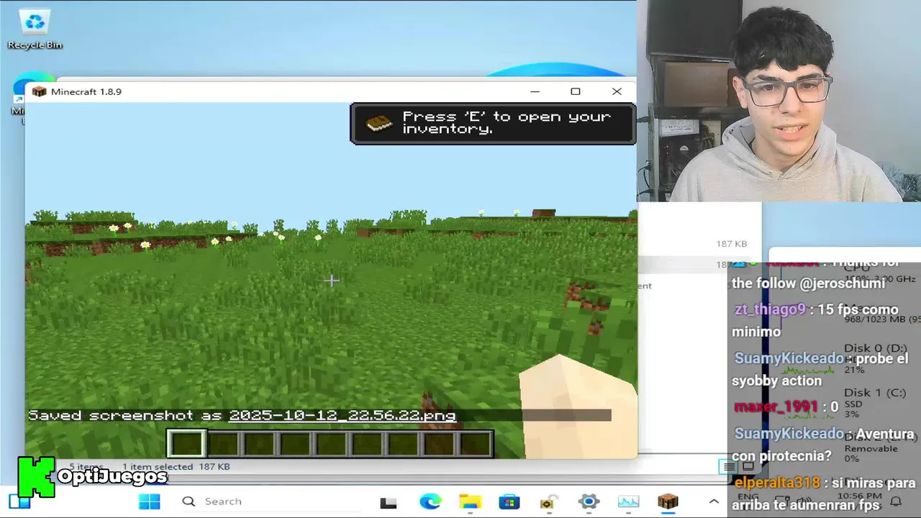The width and height of the screenshot is (921, 518).
Task: Switch Explorer to large thumbnails view icon
Action: (748, 466)
